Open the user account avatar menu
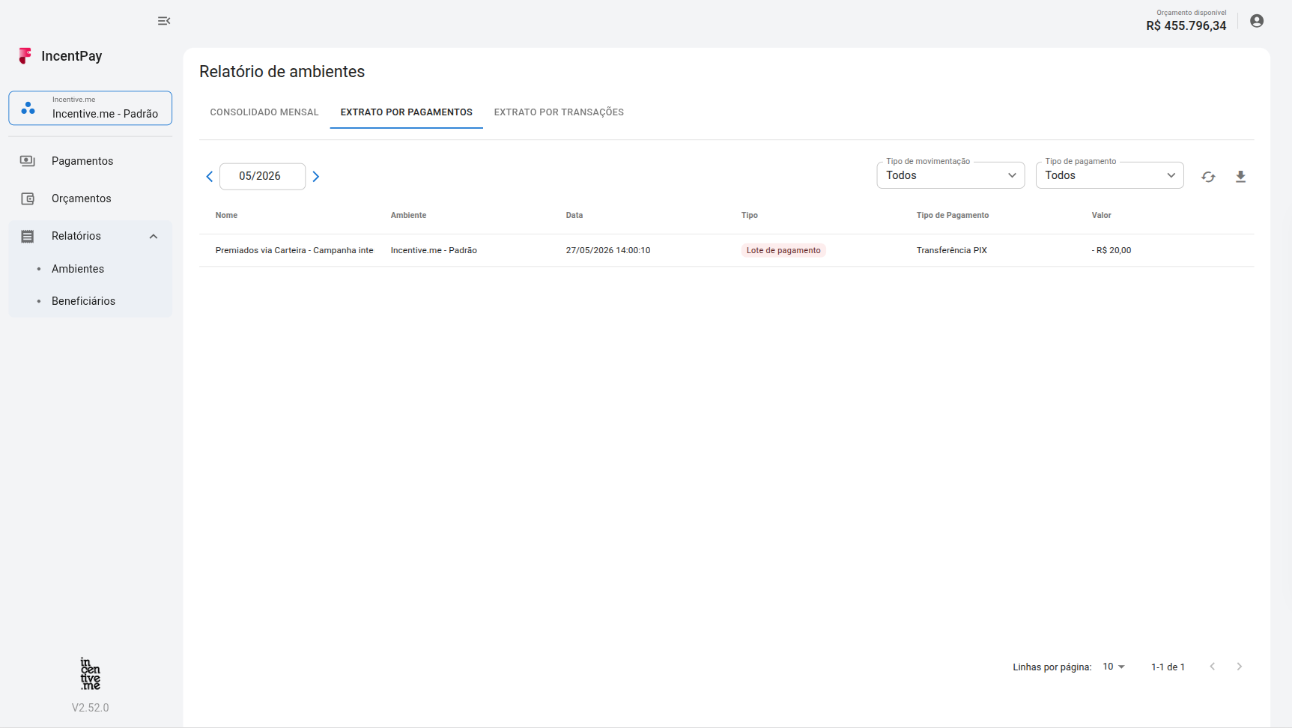Image resolution: width=1292 pixels, height=728 pixels. coord(1257,21)
